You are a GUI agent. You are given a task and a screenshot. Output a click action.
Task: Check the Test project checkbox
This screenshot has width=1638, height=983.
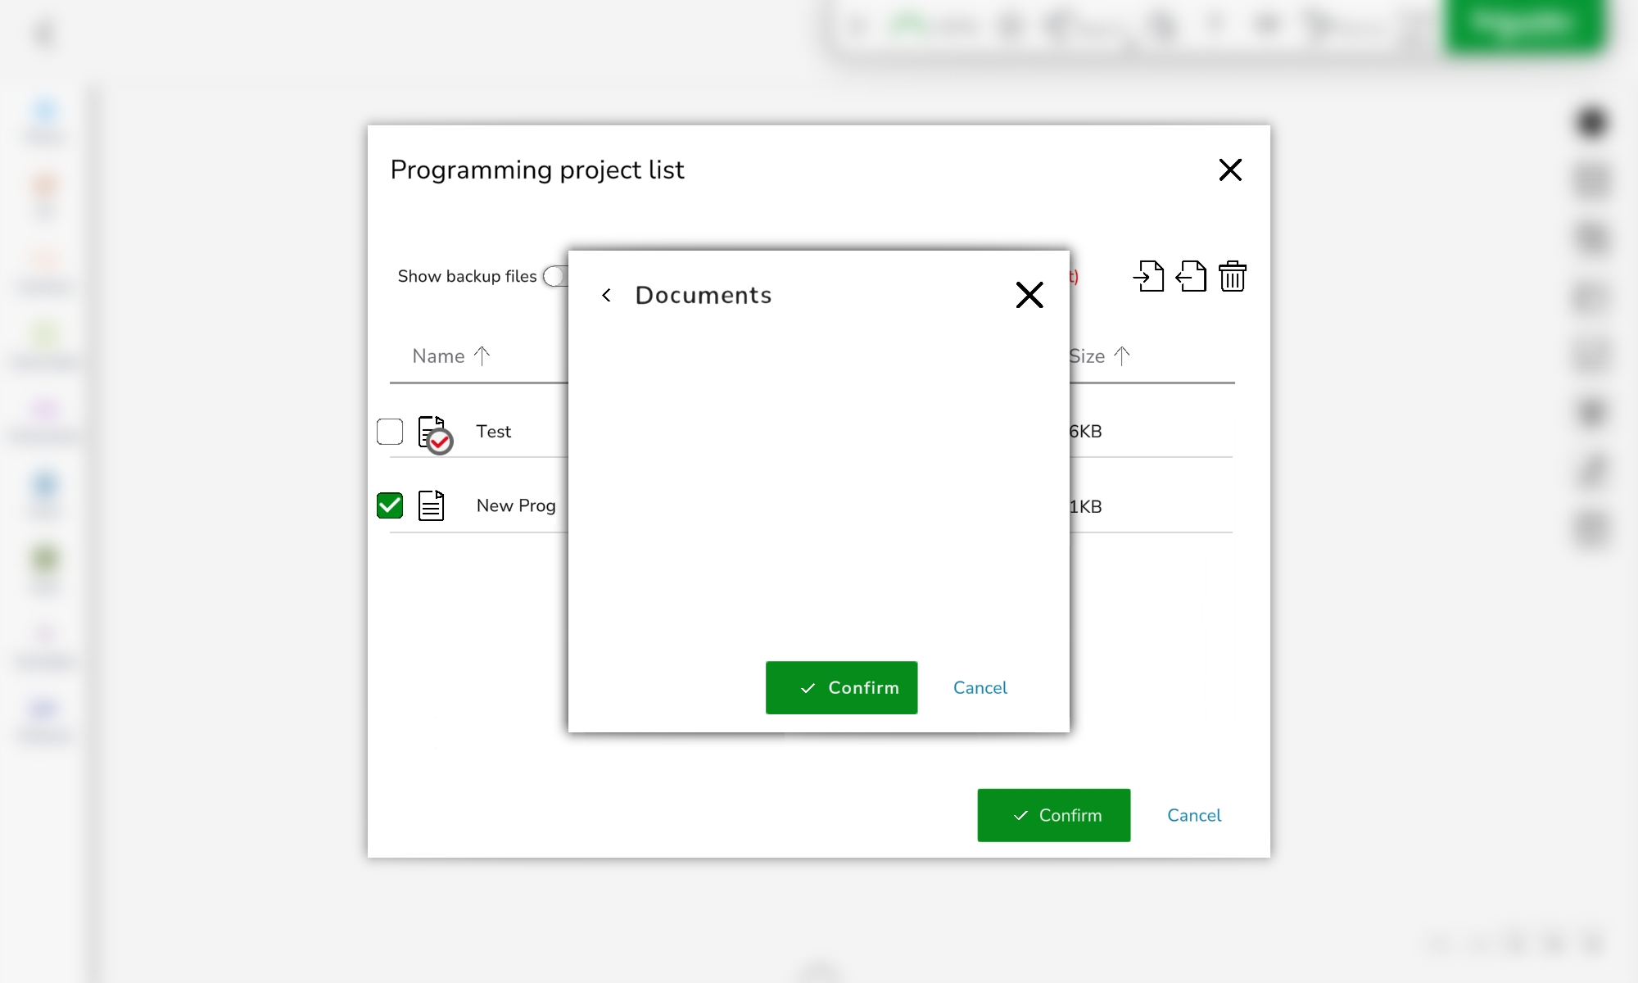click(390, 431)
